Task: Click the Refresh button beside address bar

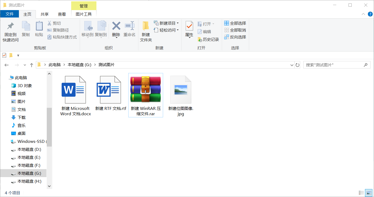Action: (297, 65)
